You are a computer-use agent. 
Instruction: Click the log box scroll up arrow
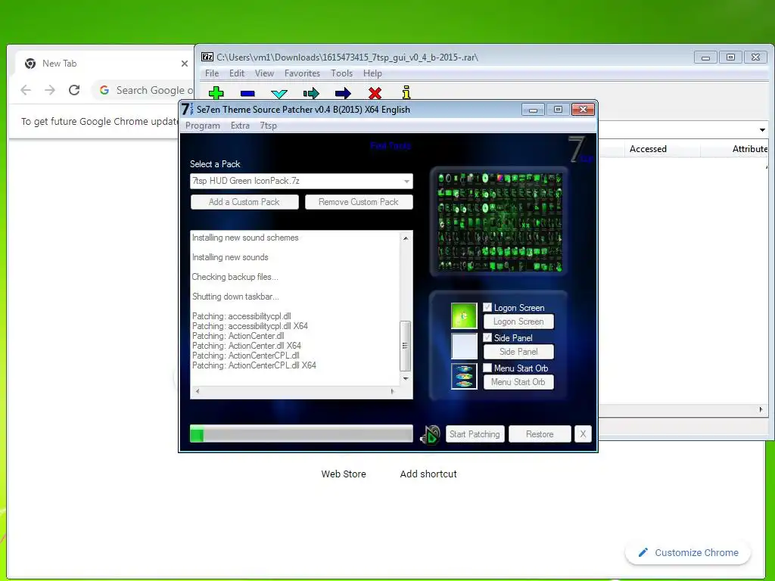click(x=406, y=238)
